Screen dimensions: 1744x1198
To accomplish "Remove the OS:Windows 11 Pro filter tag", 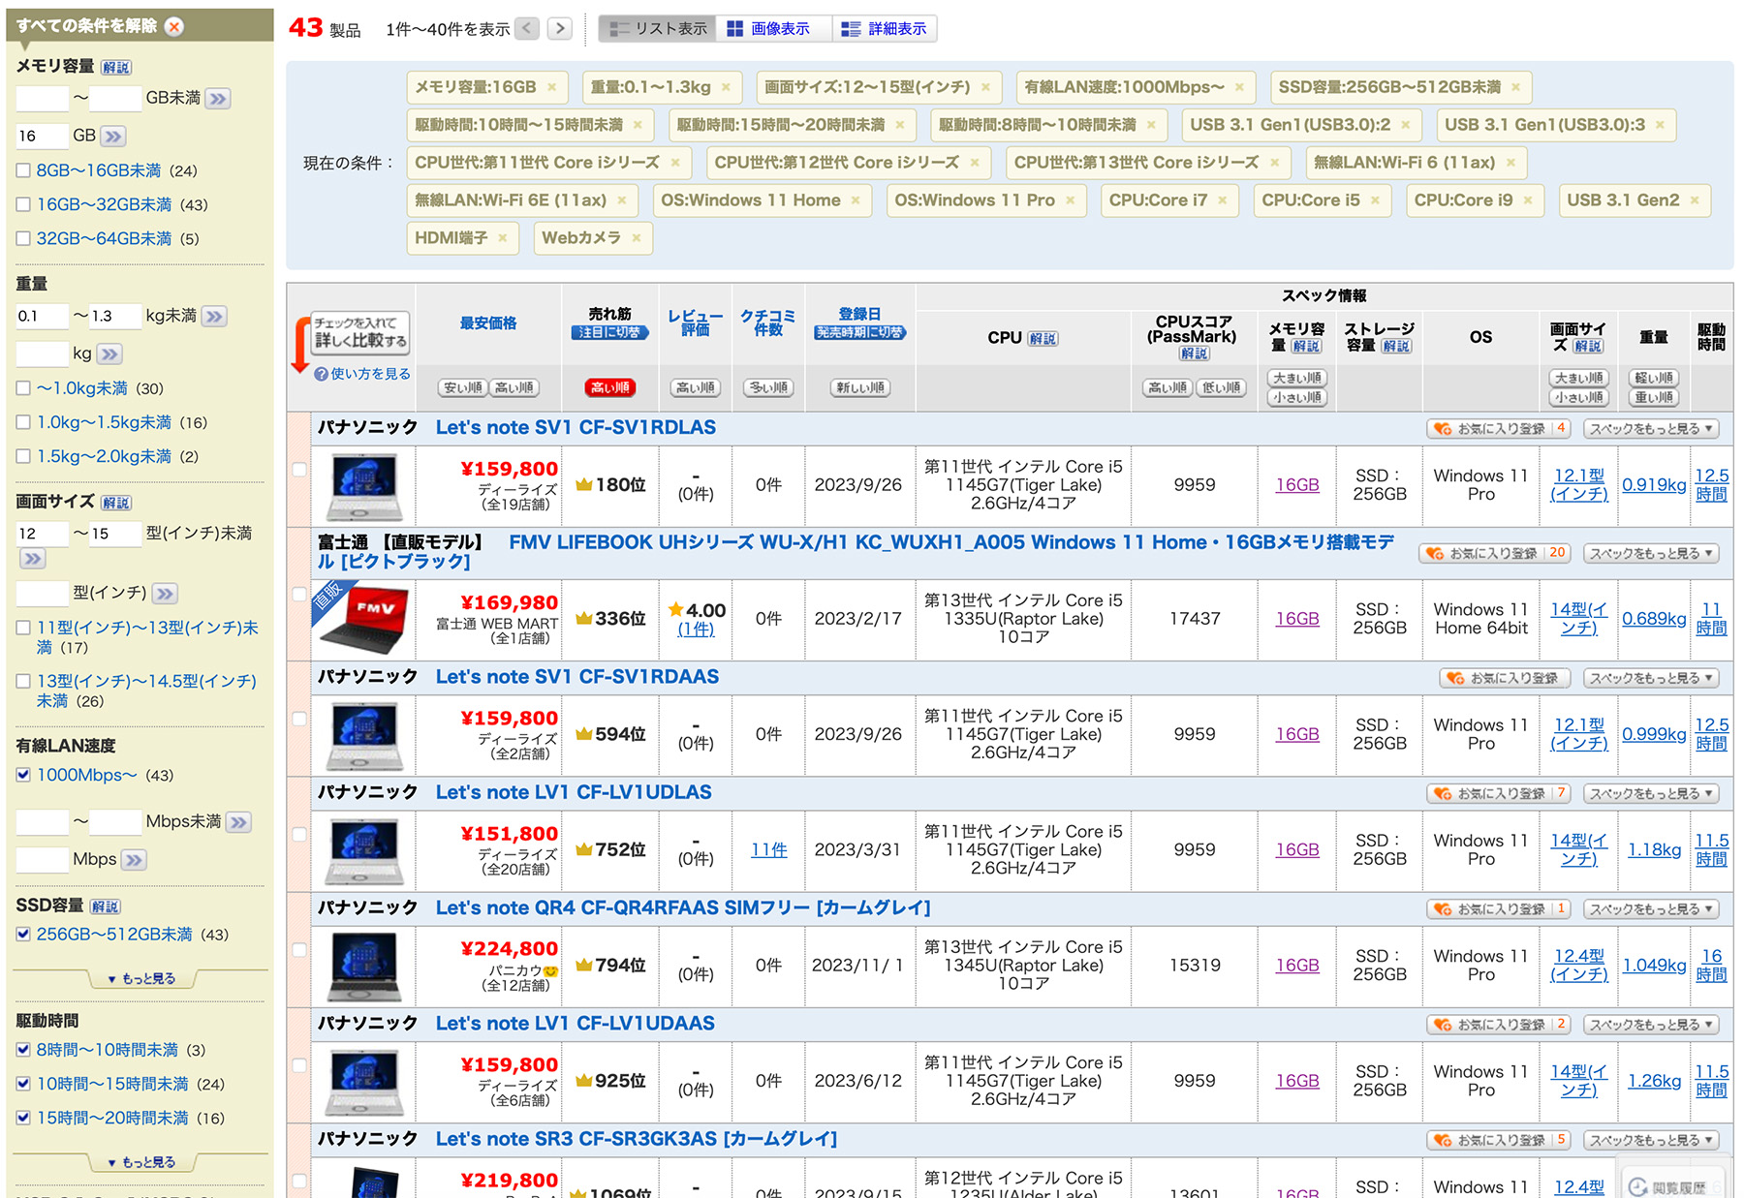I will (1071, 200).
